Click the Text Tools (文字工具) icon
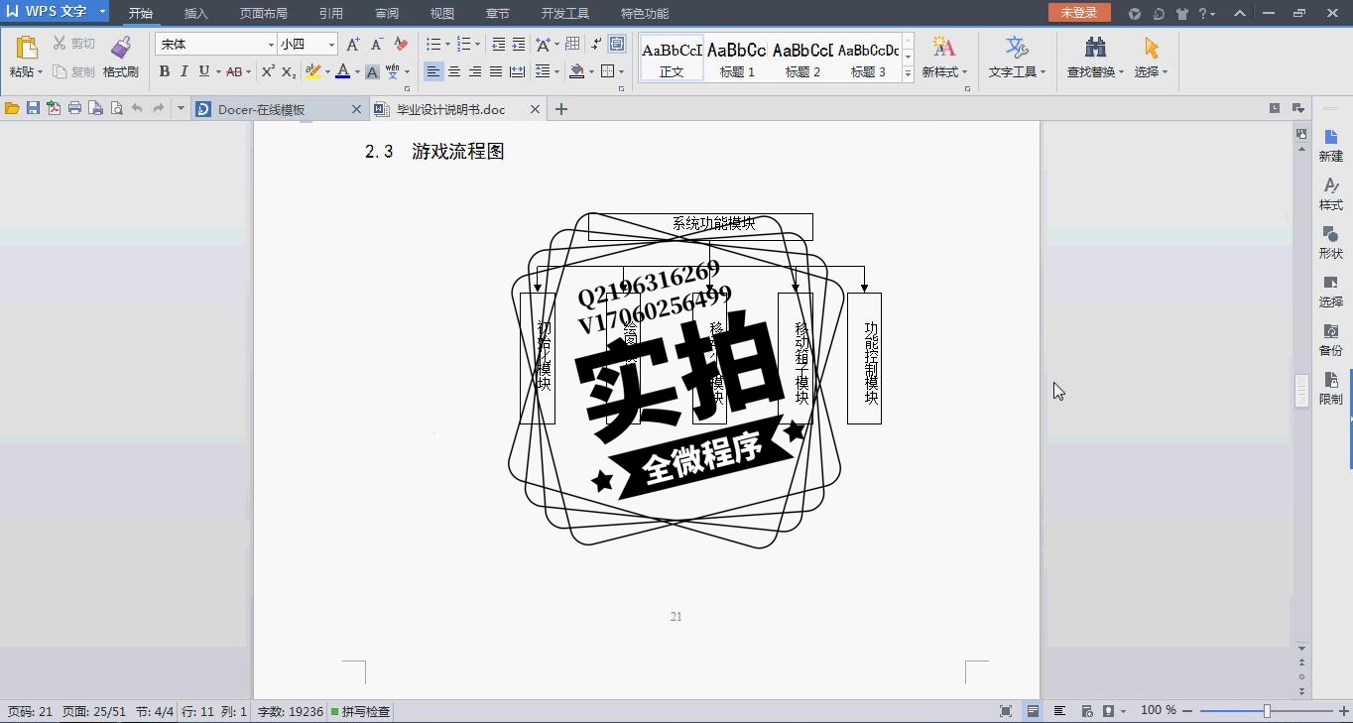This screenshot has width=1353, height=723. [1017, 47]
